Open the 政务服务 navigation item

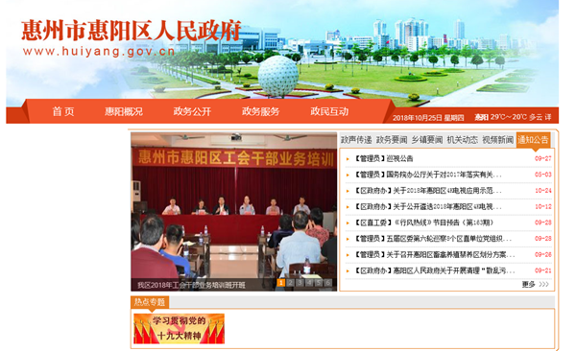point(260,111)
